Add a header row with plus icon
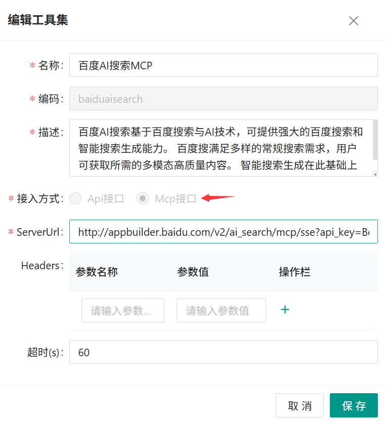This screenshot has height=421, width=385. (x=285, y=310)
